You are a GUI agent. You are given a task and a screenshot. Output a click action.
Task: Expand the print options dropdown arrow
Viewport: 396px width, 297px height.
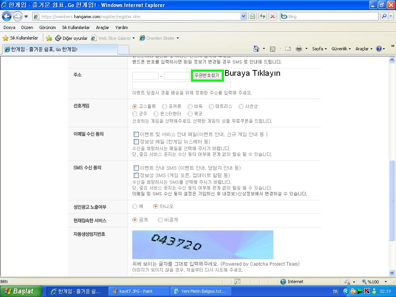coord(306,49)
